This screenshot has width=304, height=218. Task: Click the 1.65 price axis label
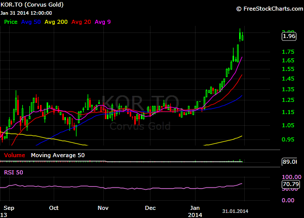(x=288, y=60)
